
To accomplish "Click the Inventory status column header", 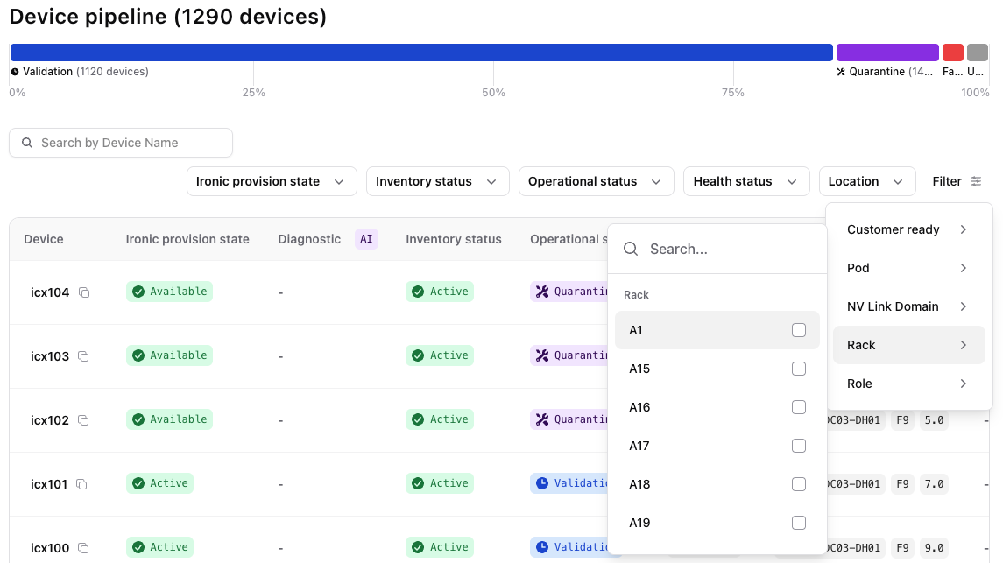I will tap(454, 239).
